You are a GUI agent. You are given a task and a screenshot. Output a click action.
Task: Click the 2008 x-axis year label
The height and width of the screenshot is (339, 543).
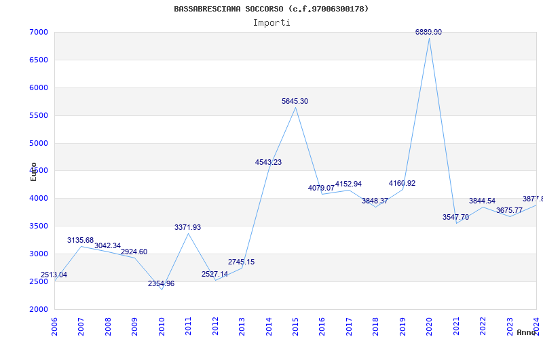coord(108,327)
